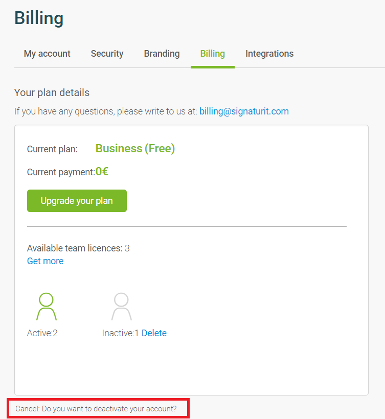Viewport: 385px width, 419px height.
Task: Select the Billing tab
Action: (x=213, y=54)
